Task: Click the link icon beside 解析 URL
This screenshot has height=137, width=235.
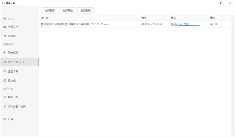Action: click(5, 97)
